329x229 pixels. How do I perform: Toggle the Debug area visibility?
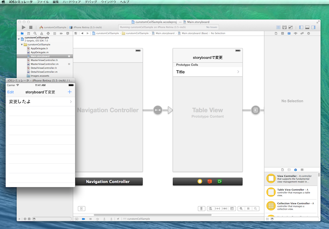307,27
